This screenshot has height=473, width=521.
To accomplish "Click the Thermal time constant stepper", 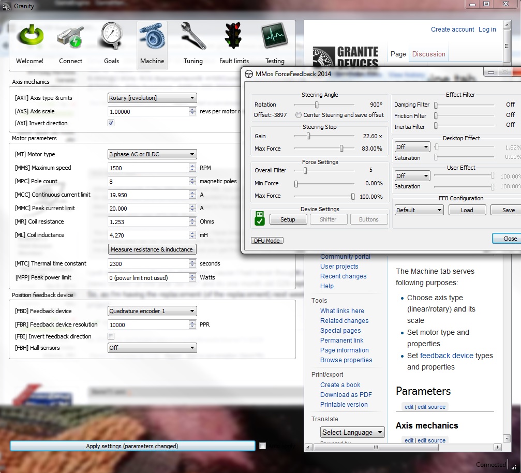I will [192, 263].
